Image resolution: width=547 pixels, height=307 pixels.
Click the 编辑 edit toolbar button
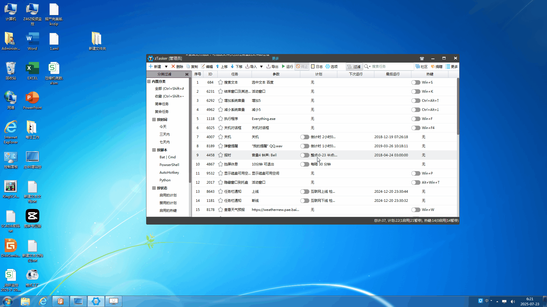[207, 67]
